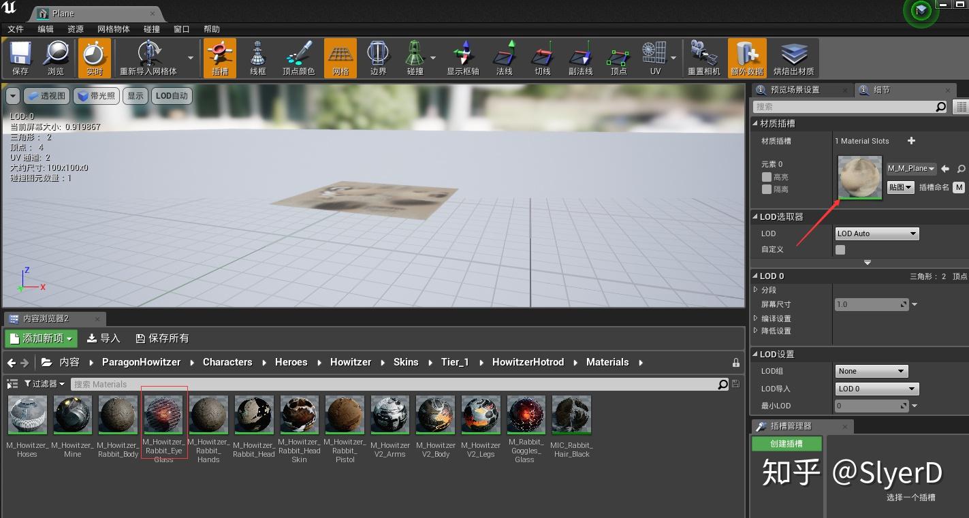
Task: Enable the 线框 (Wireframe) display icon
Action: (257, 57)
